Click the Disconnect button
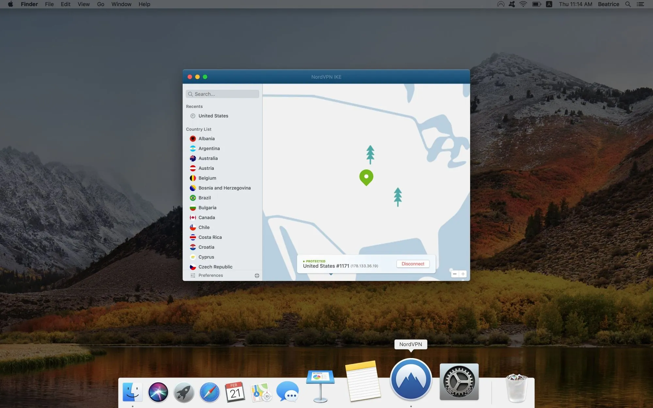 (413, 264)
